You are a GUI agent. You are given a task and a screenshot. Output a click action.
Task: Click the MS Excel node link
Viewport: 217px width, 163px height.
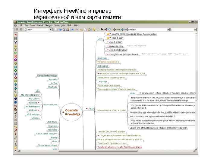(x=34, y=110)
